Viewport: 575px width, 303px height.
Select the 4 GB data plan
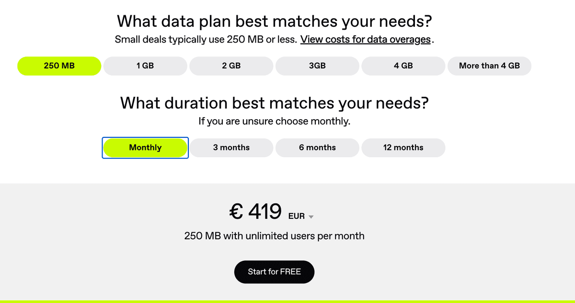pyautogui.click(x=403, y=66)
